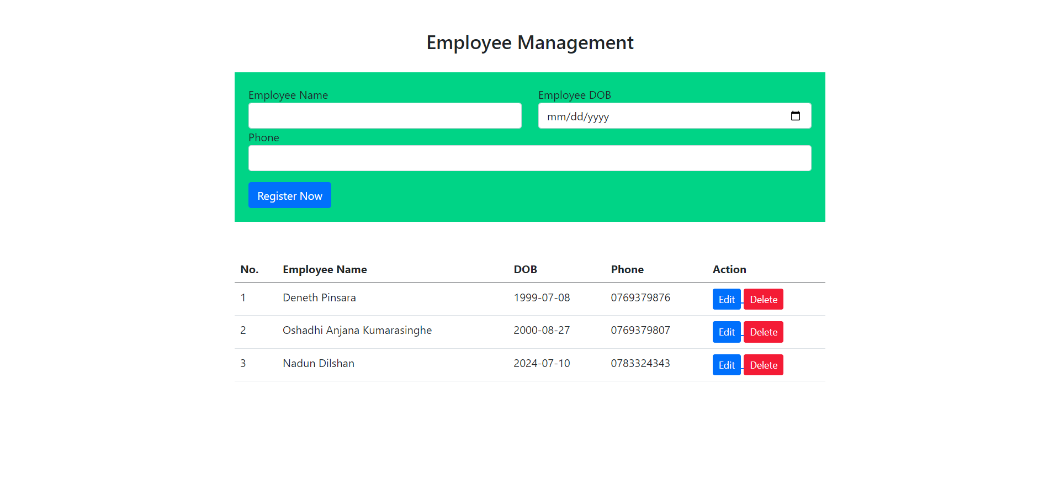Click the date 2000-08-27 in table

(542, 331)
